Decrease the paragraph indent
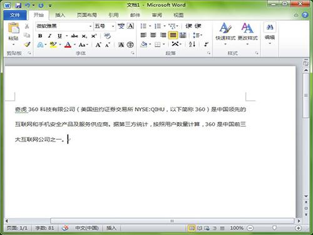 pyautogui.click(x=188, y=26)
